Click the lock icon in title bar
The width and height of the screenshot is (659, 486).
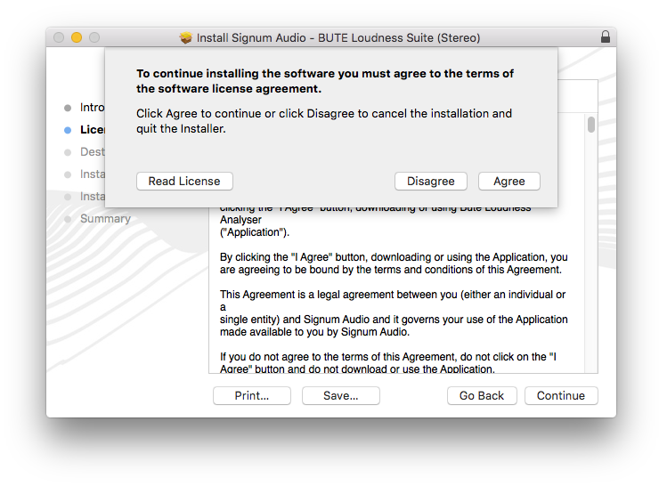click(x=606, y=37)
